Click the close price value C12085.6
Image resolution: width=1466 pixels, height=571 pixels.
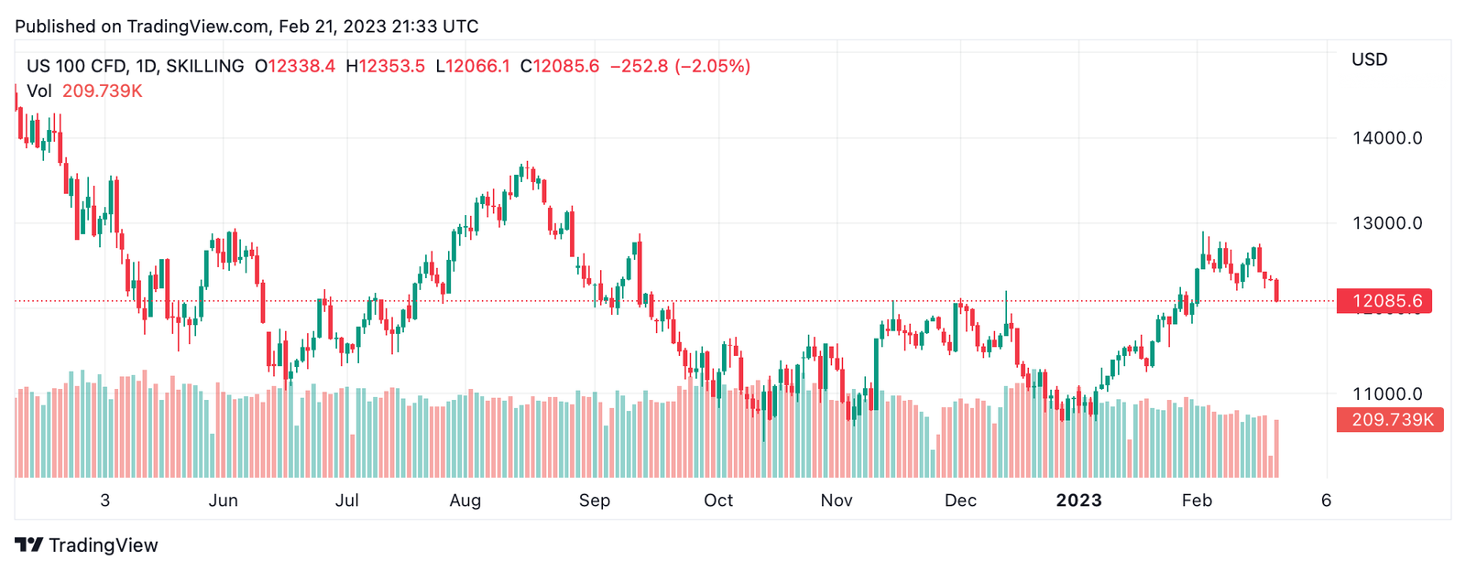[560, 66]
